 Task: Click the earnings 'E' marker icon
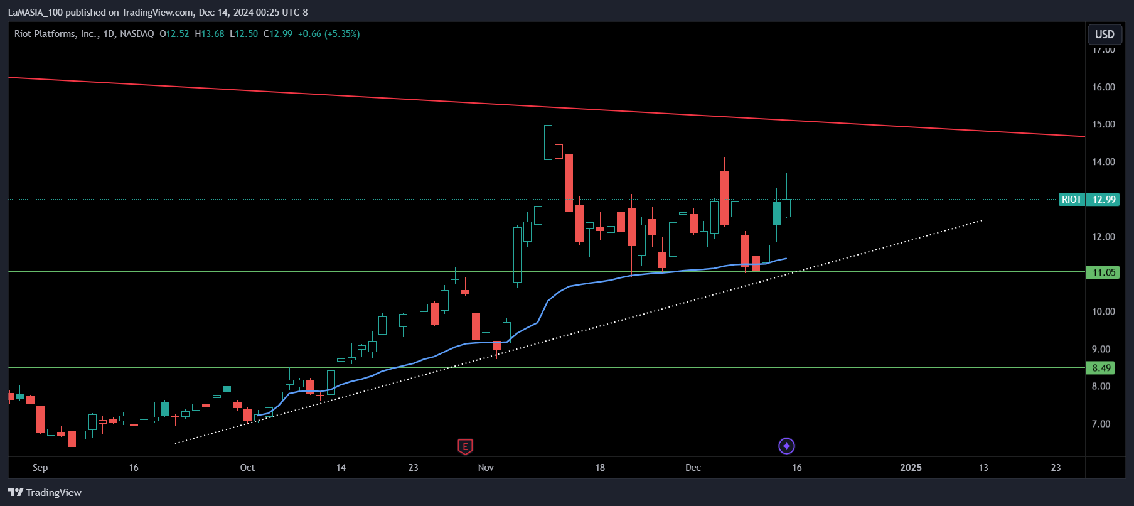[465, 446]
